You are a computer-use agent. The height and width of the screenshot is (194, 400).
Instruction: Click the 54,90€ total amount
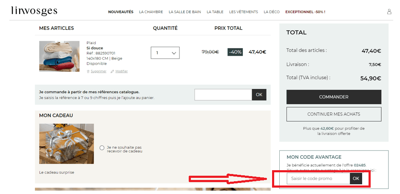pyautogui.click(x=371, y=78)
